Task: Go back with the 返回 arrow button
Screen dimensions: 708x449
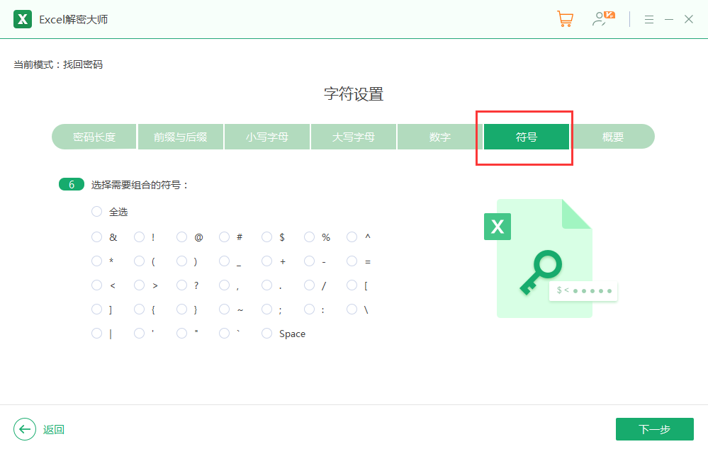Action: tap(25, 429)
